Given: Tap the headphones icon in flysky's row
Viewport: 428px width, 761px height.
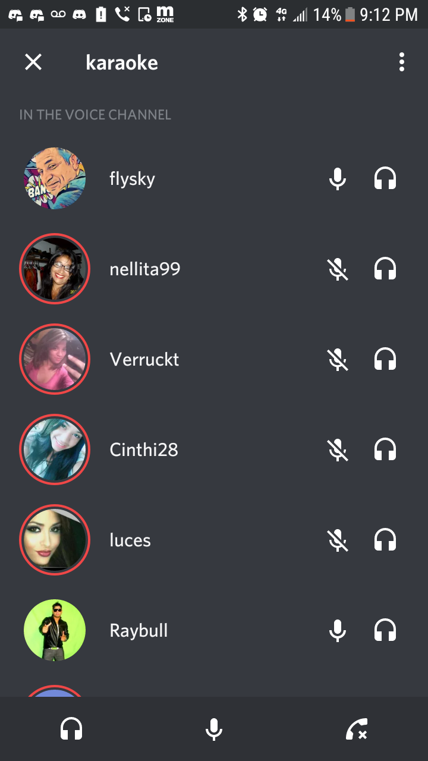Looking at the screenshot, I should (385, 178).
